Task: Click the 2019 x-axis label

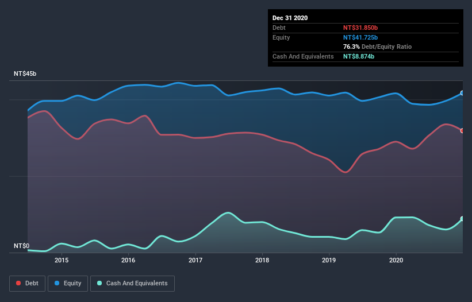Action: click(x=329, y=260)
